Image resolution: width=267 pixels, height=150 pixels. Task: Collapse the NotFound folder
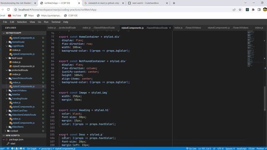tap(17, 58)
